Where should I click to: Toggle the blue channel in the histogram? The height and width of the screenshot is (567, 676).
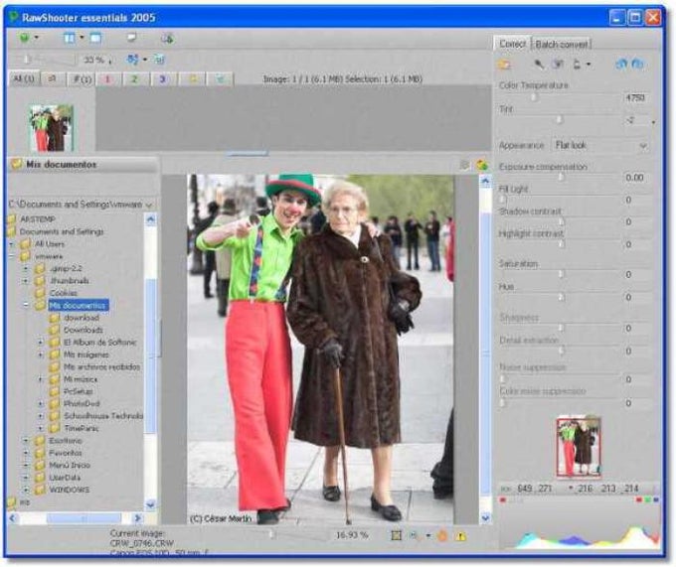click(x=656, y=499)
